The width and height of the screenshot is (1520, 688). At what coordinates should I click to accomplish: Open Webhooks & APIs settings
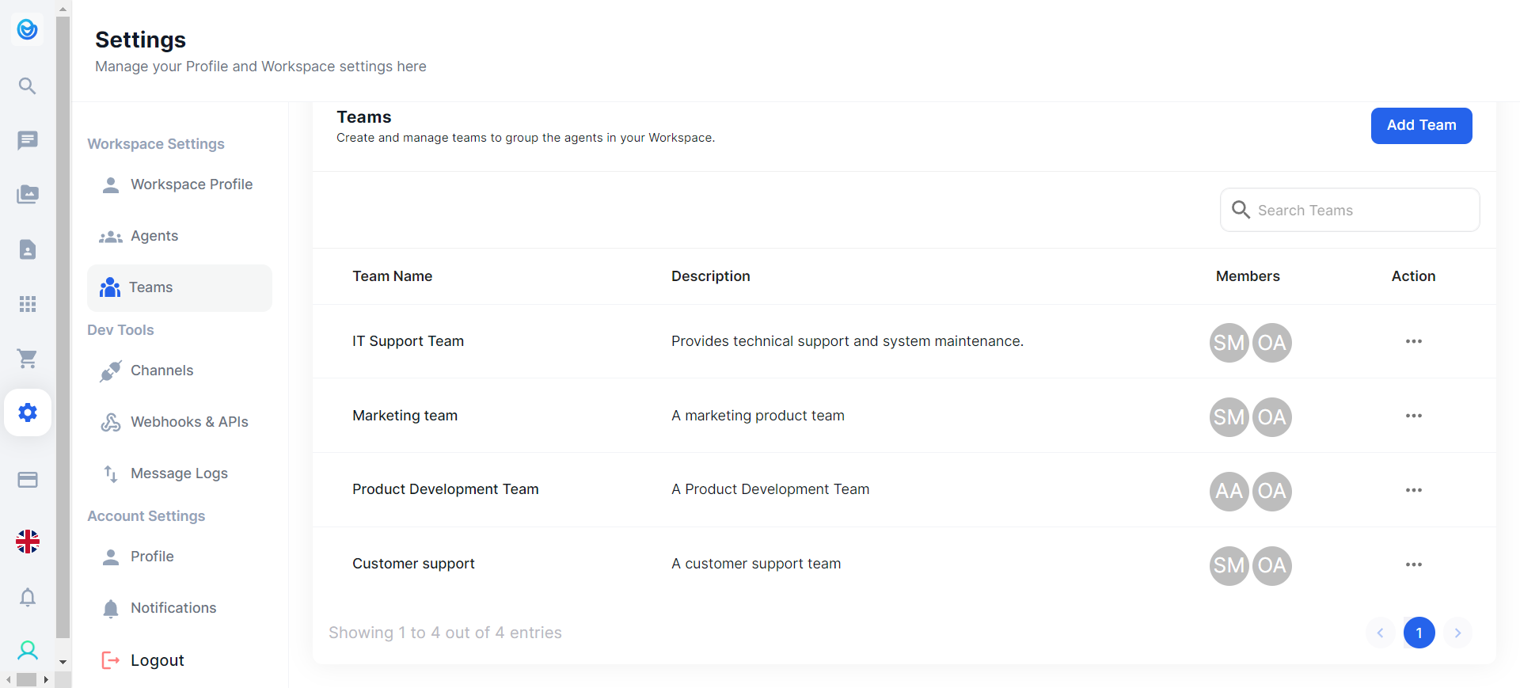(x=189, y=422)
